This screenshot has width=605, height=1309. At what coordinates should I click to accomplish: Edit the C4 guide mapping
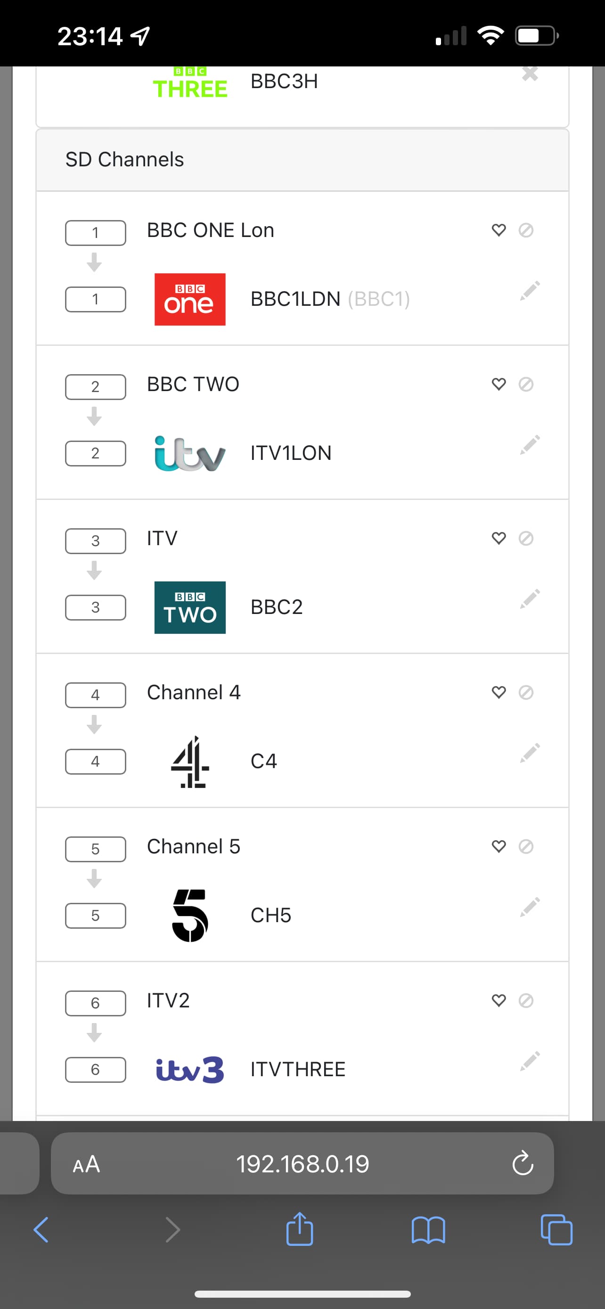529,753
